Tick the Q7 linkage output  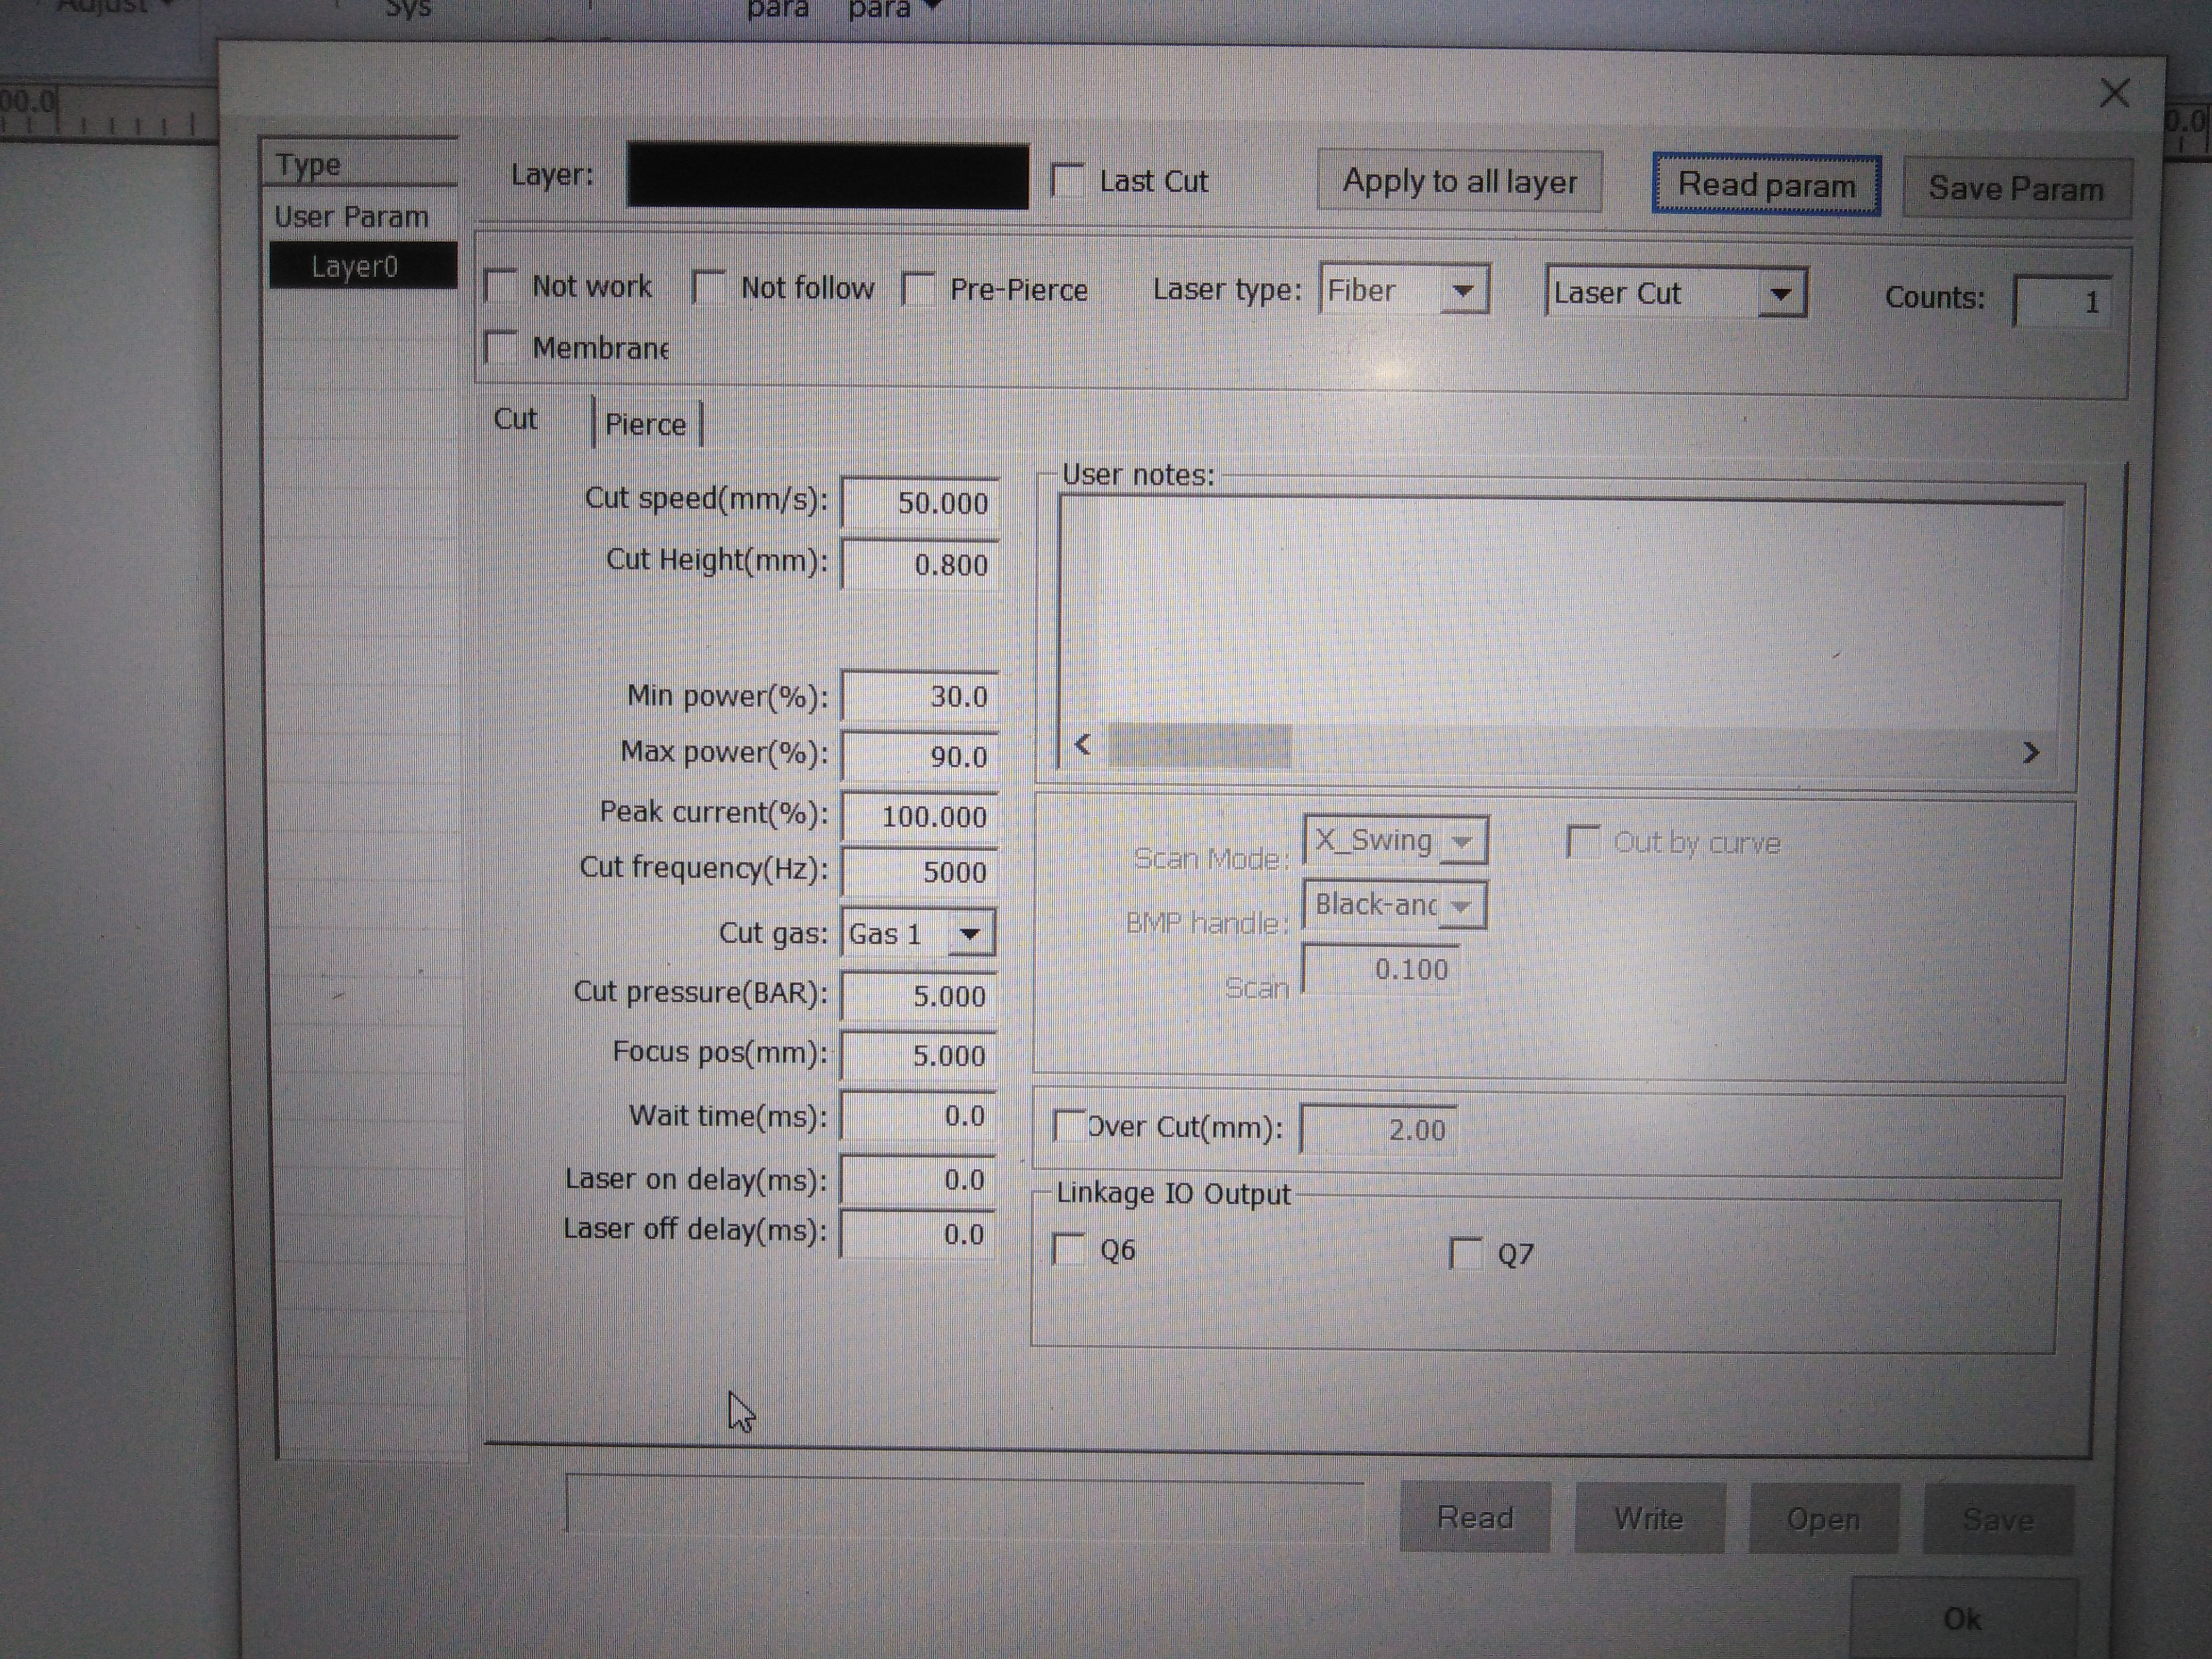1466,1253
